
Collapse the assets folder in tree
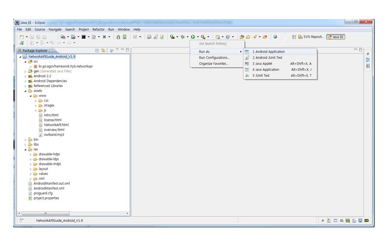(26, 91)
